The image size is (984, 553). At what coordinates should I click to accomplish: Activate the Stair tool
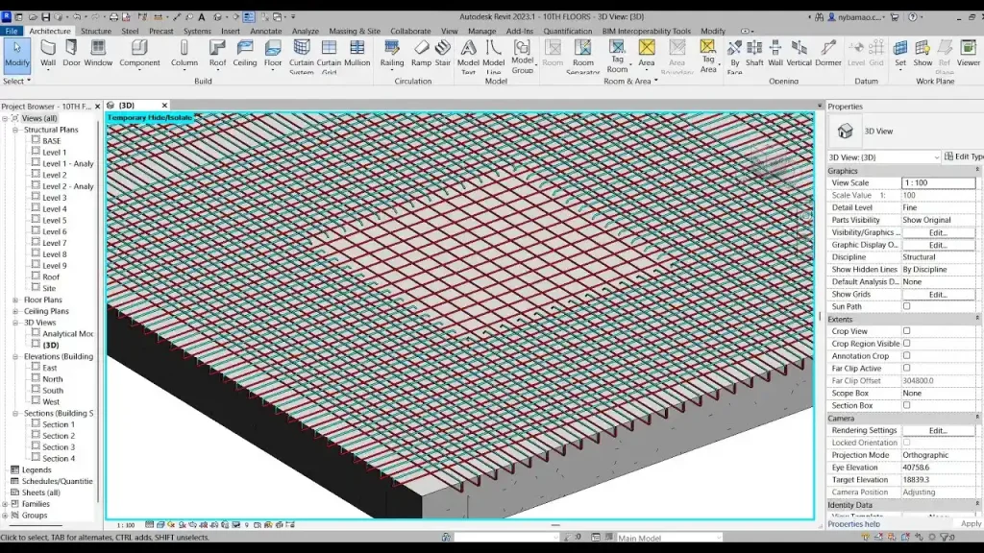[443, 52]
